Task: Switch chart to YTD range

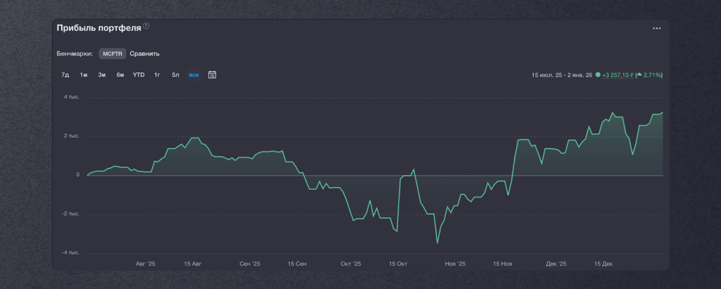Action: click(x=139, y=75)
